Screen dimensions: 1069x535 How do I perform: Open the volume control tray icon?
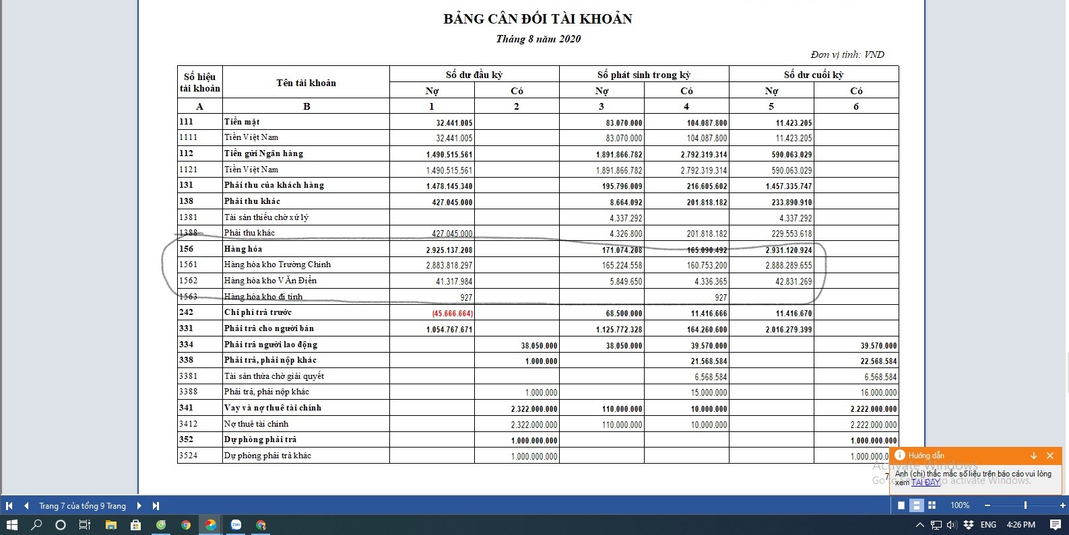[x=952, y=525]
